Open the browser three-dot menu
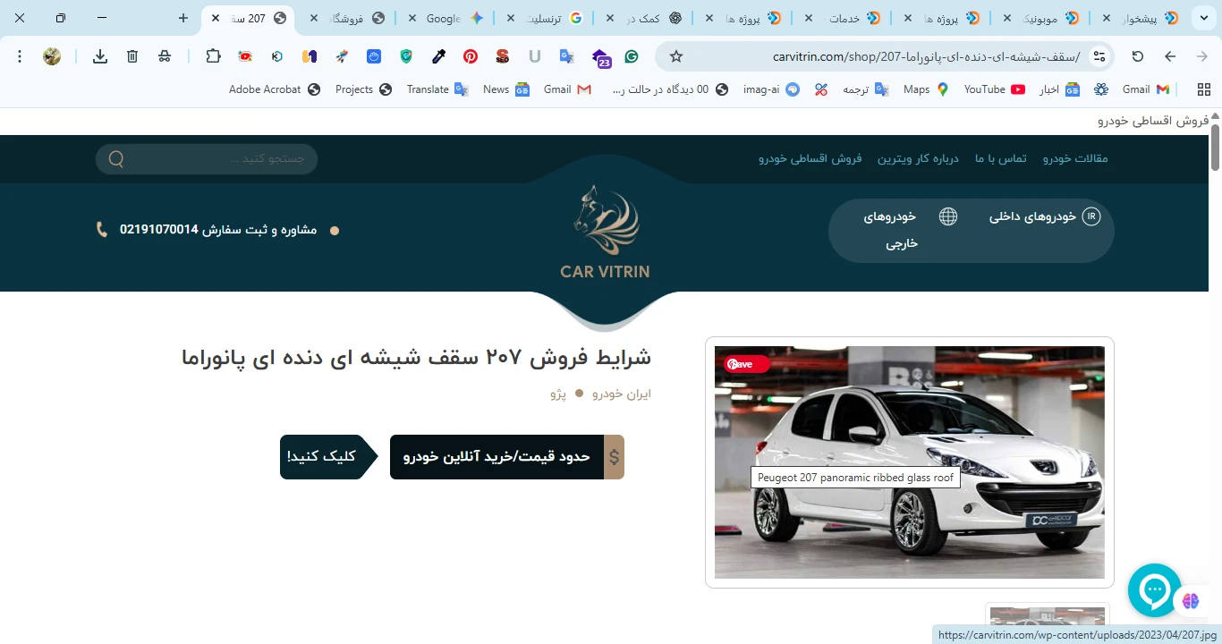This screenshot has height=644, width=1222. tap(20, 56)
